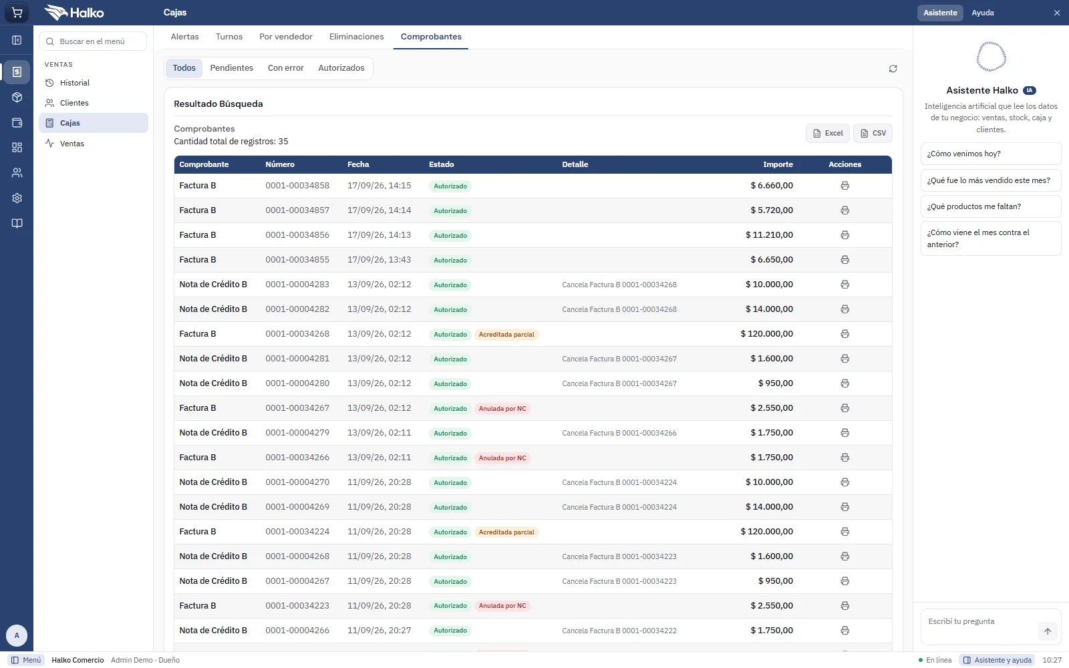
Task: Focus the Buscar en el menú field
Action: coord(93,41)
